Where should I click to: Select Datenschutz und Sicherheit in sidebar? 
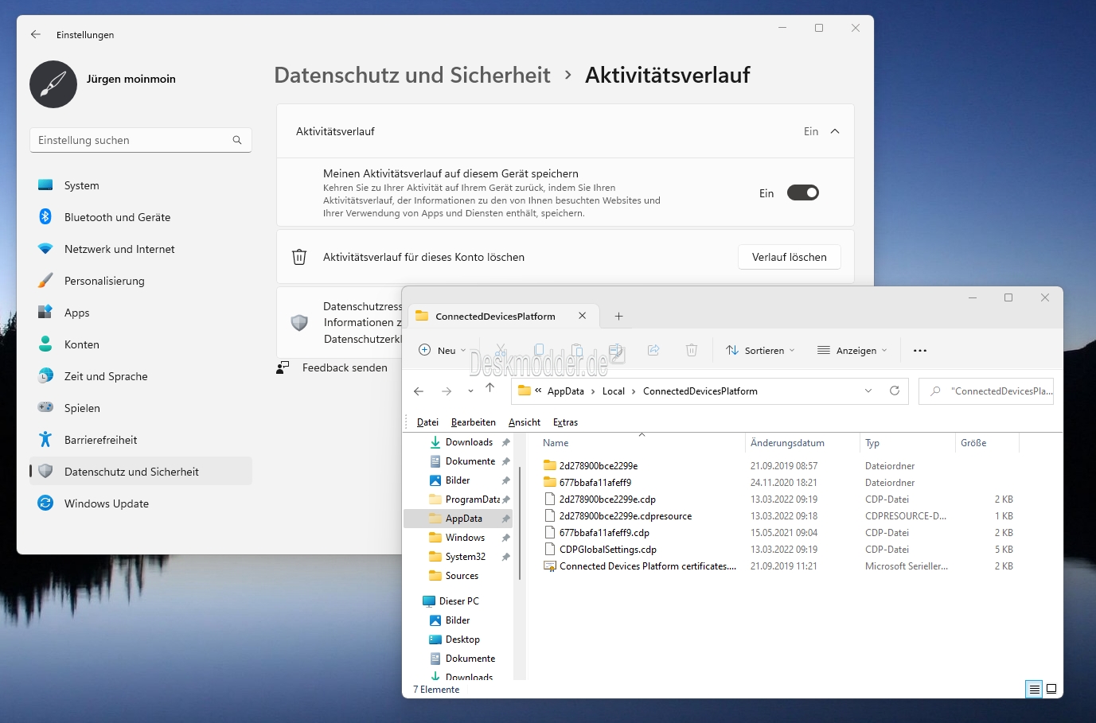click(x=141, y=472)
